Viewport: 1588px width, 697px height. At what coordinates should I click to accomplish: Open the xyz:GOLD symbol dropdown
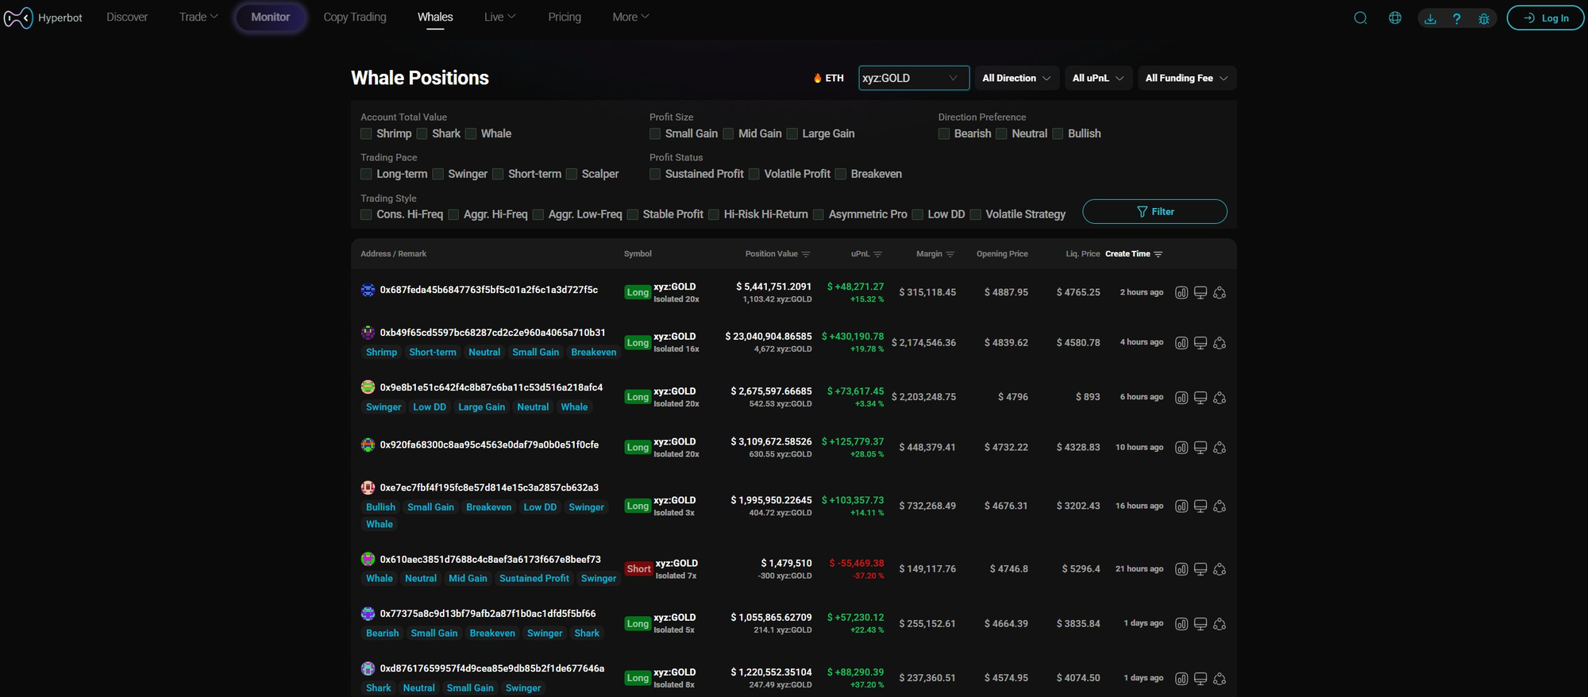coord(913,78)
